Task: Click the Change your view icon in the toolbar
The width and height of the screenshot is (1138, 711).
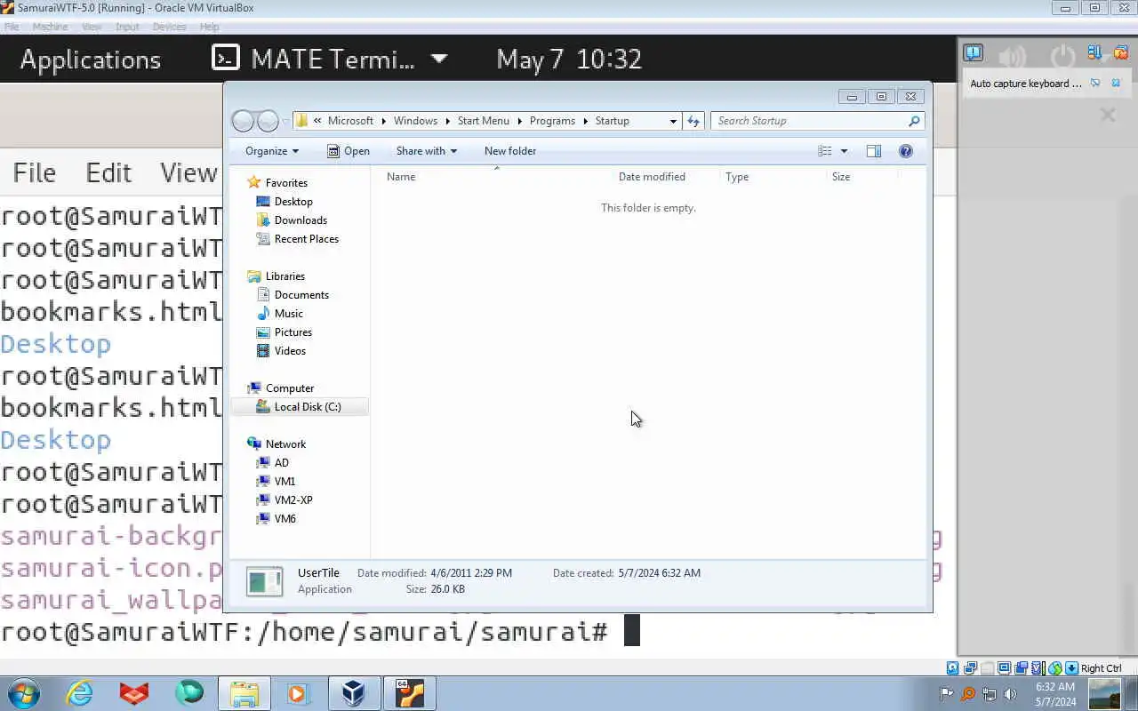Action: 825,151
